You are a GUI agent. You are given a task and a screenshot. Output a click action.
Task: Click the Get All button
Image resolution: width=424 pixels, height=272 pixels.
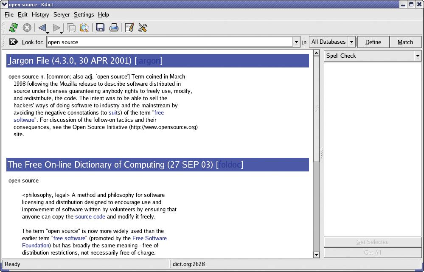[373, 252]
